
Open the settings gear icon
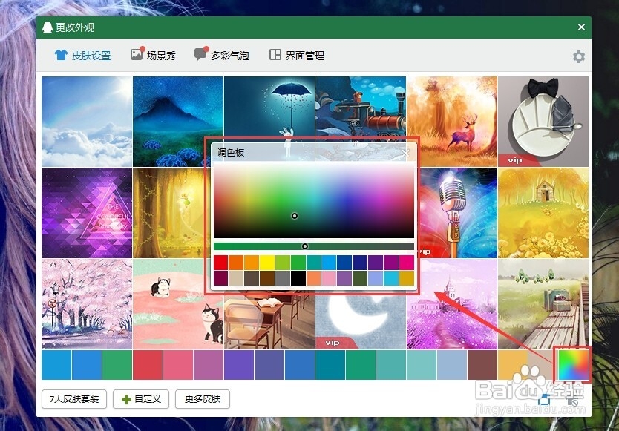pyautogui.click(x=577, y=55)
